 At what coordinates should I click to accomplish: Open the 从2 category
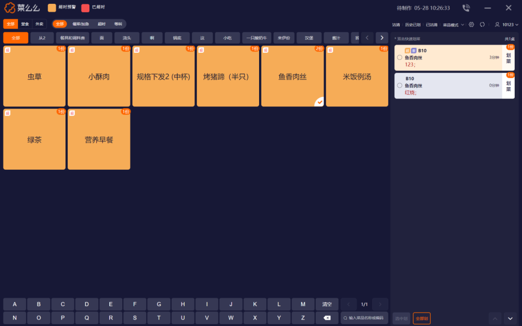click(42, 38)
